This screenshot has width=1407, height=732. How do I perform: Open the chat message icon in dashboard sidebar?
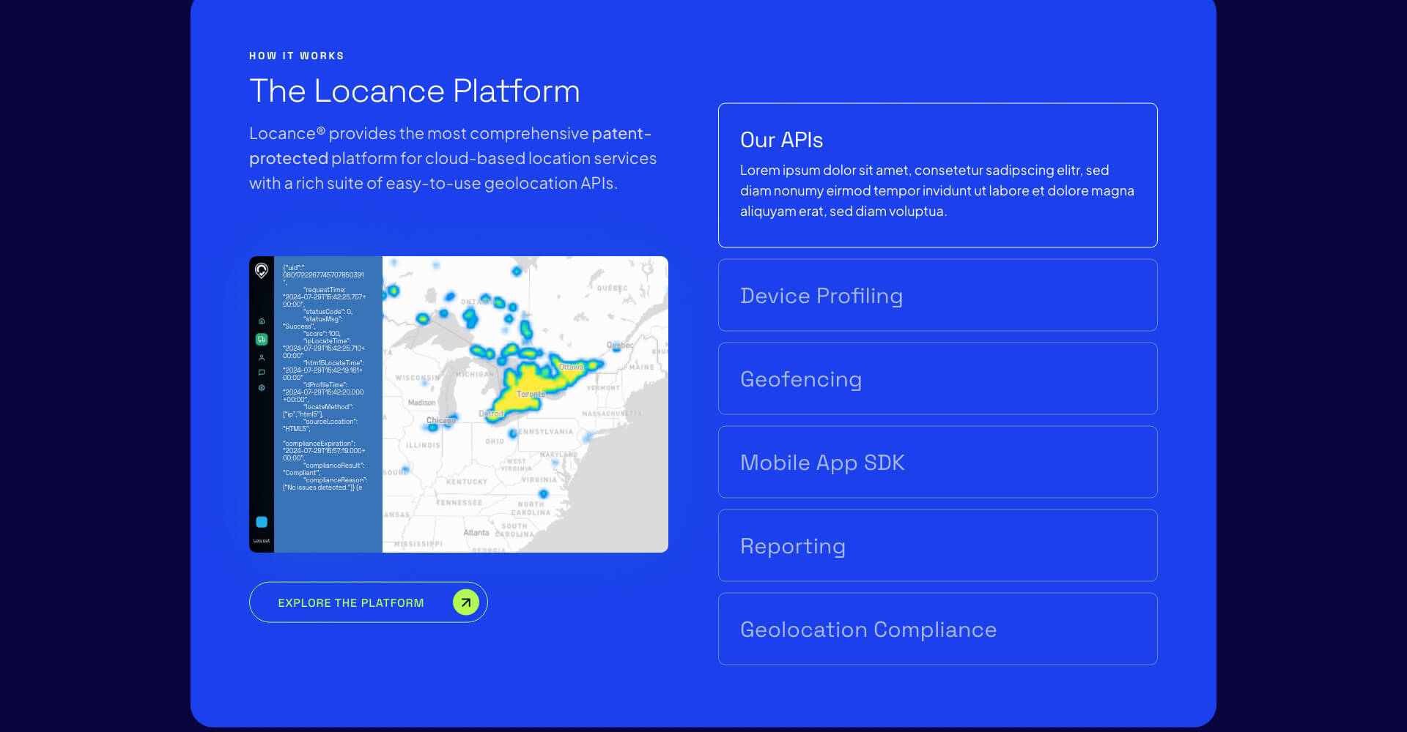click(262, 373)
